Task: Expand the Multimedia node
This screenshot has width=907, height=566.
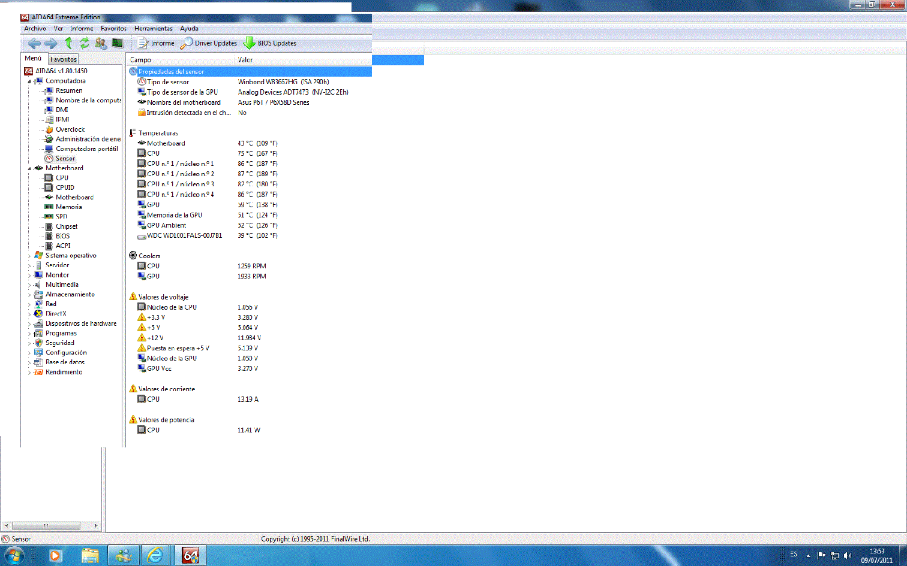Action: (x=29, y=285)
